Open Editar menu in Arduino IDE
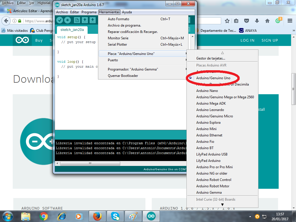Image resolution: width=296 pixels, height=222 pixels. [75, 12]
